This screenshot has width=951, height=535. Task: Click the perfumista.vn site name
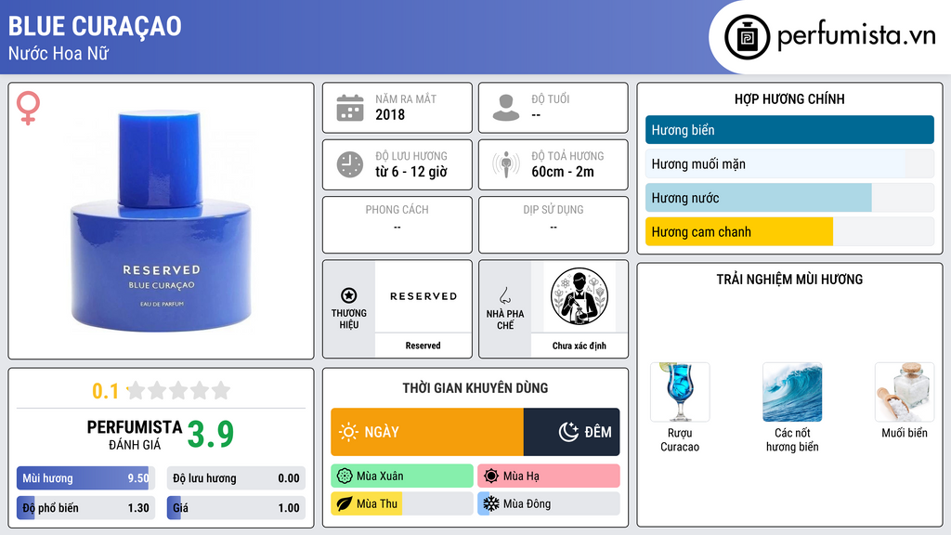(x=856, y=36)
